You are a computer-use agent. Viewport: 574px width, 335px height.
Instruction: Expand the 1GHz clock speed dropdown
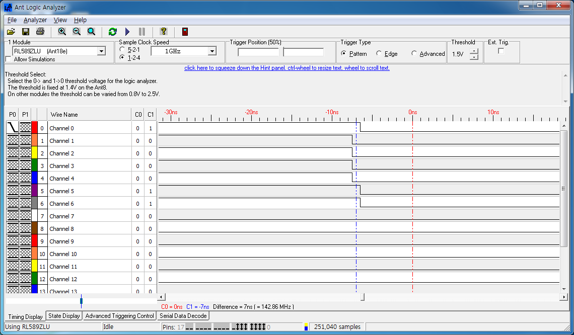212,51
